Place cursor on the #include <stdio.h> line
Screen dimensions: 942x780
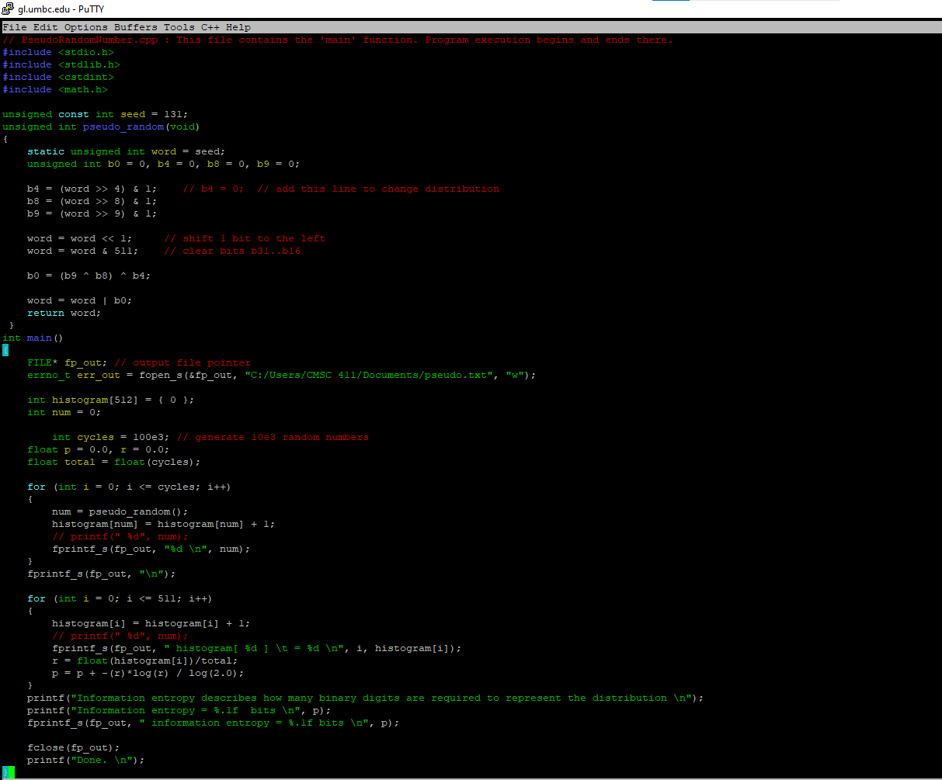58,52
